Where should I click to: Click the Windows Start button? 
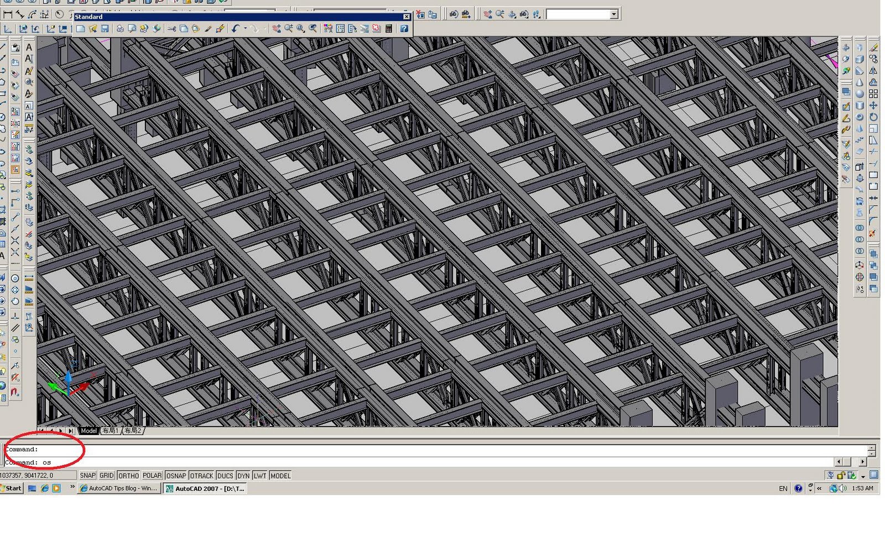coord(11,488)
